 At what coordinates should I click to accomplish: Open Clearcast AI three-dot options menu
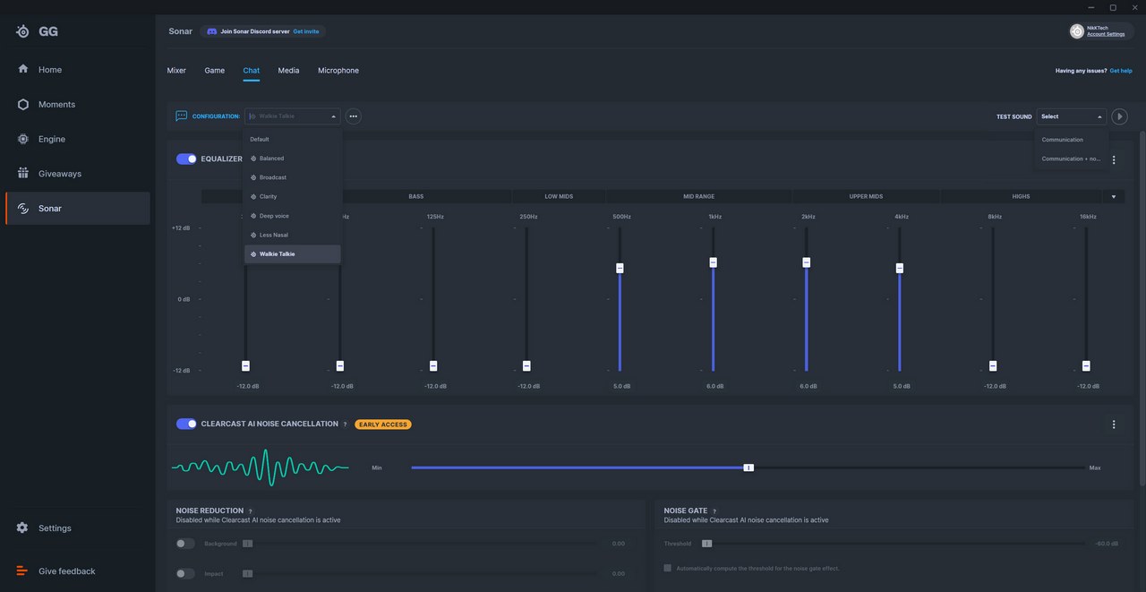point(1114,425)
